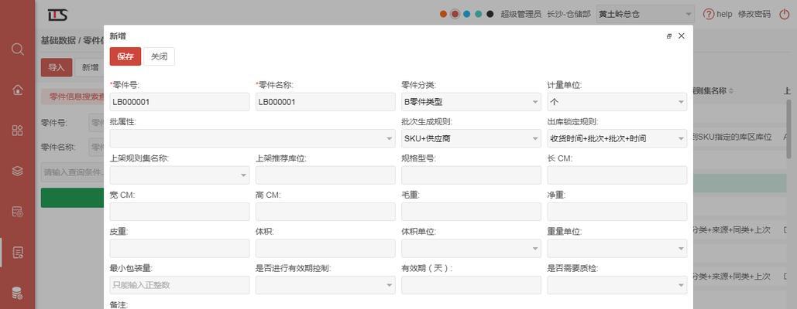
Task: Click the 新增 button in background page
Action: [91, 67]
